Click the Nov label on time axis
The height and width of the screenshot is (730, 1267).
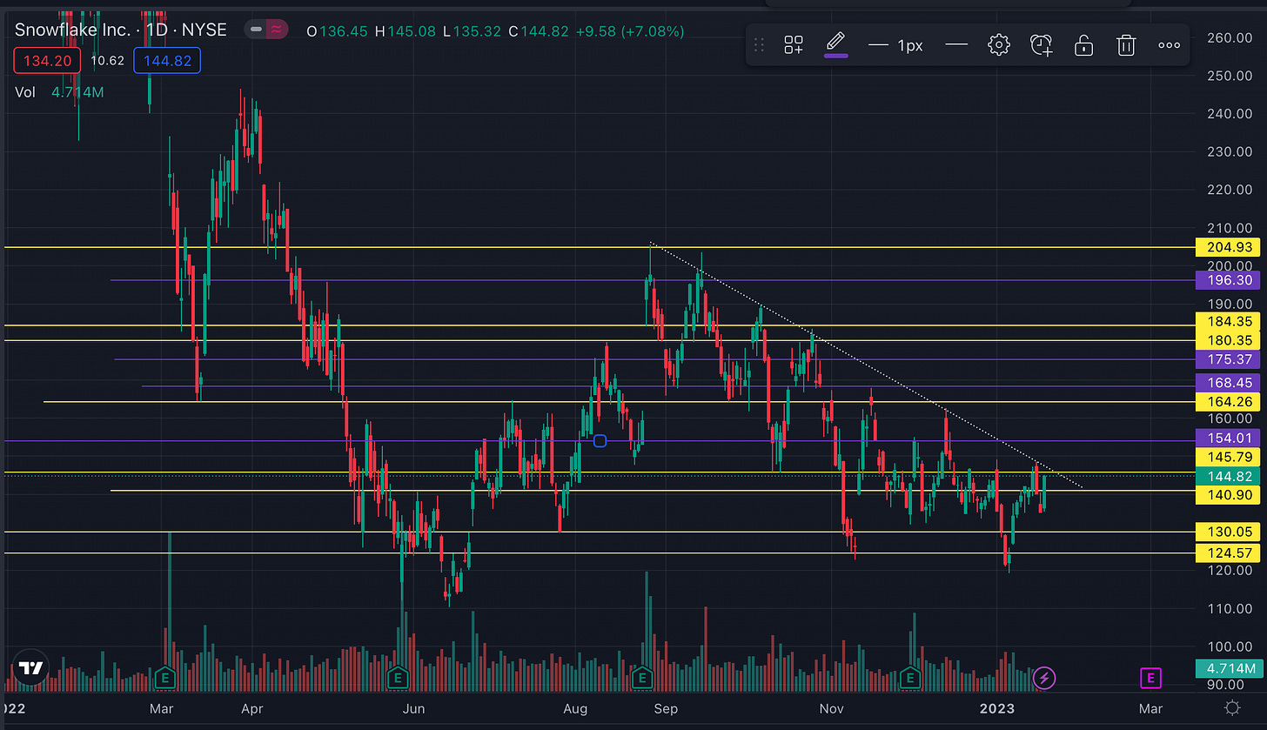click(x=833, y=708)
